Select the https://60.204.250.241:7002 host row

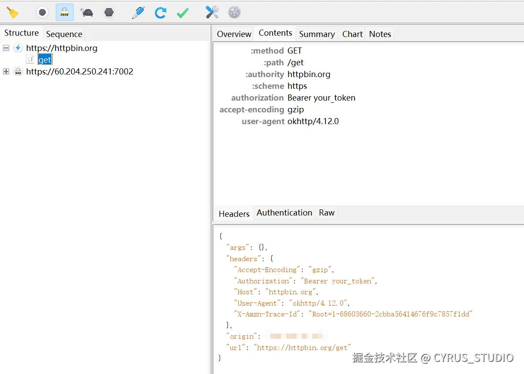80,71
